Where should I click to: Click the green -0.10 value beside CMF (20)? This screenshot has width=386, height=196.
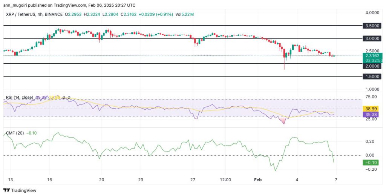pos(31,133)
